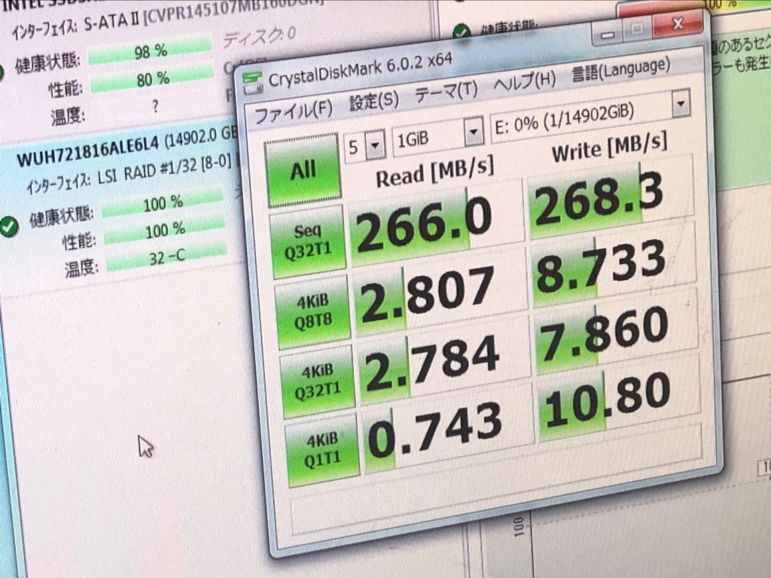Expand the 1GiB test size dropdown
The image size is (771, 578).
point(473,134)
